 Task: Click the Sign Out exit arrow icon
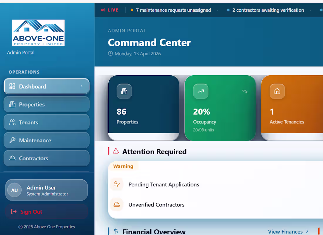tap(14, 211)
